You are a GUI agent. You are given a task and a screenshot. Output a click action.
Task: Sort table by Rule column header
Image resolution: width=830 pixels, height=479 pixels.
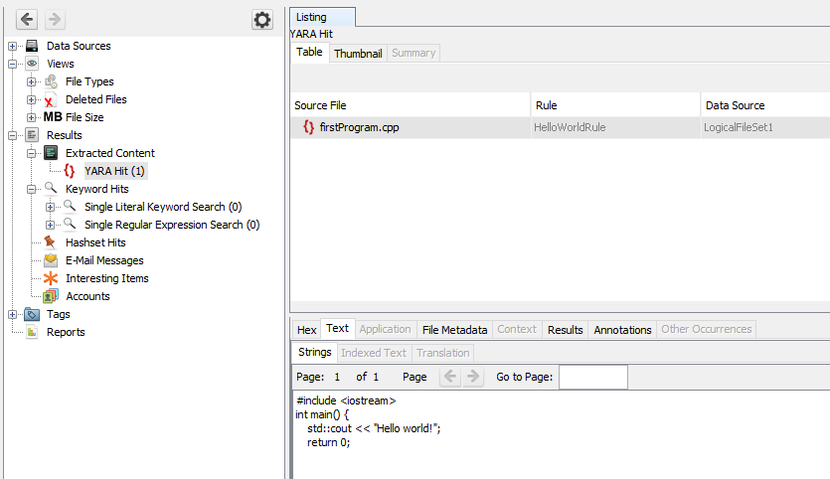(x=614, y=104)
